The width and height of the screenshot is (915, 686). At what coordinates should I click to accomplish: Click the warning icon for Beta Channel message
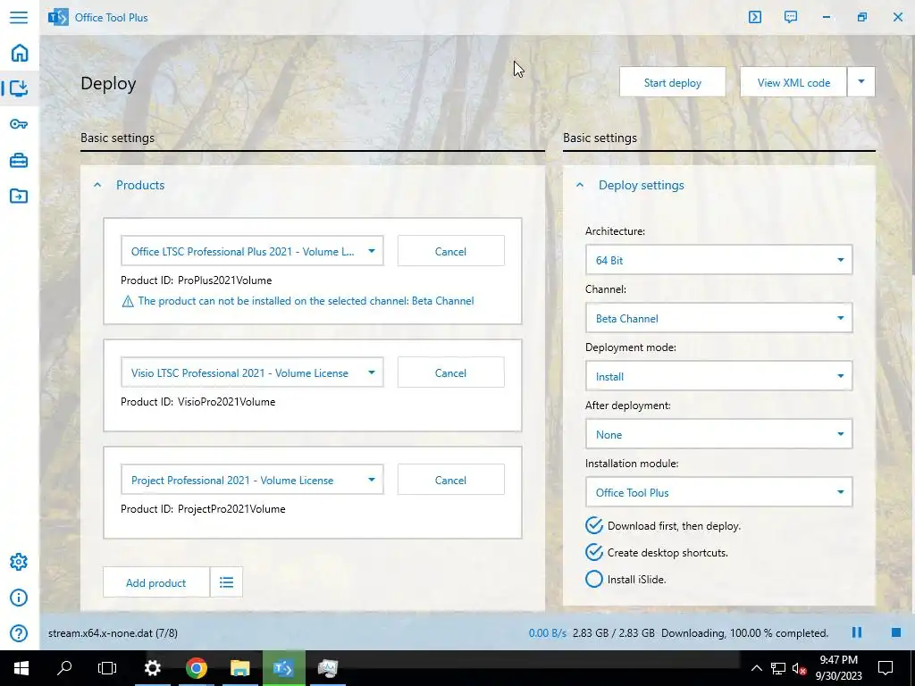[x=127, y=302]
